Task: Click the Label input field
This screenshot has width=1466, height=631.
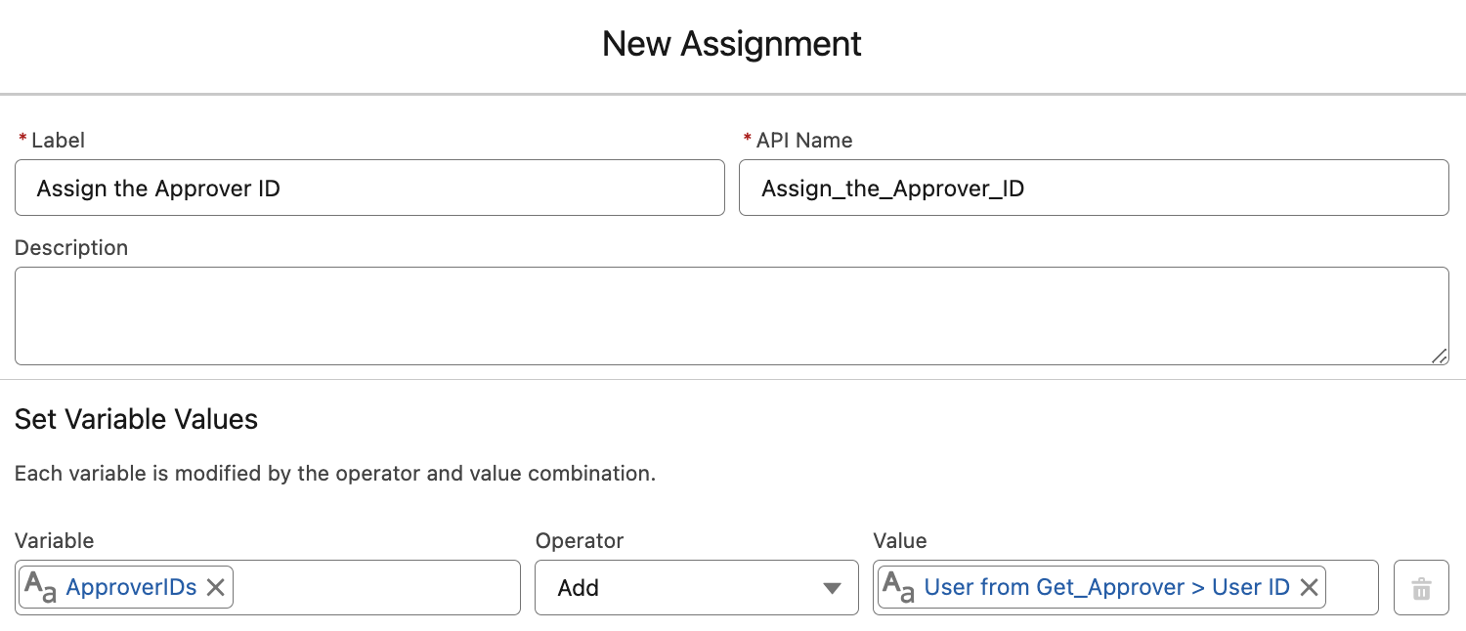Action: coord(369,188)
